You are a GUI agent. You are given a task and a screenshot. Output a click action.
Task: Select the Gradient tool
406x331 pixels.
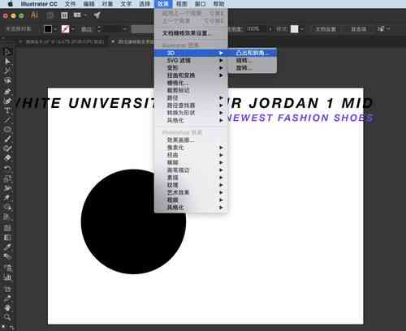[7, 238]
